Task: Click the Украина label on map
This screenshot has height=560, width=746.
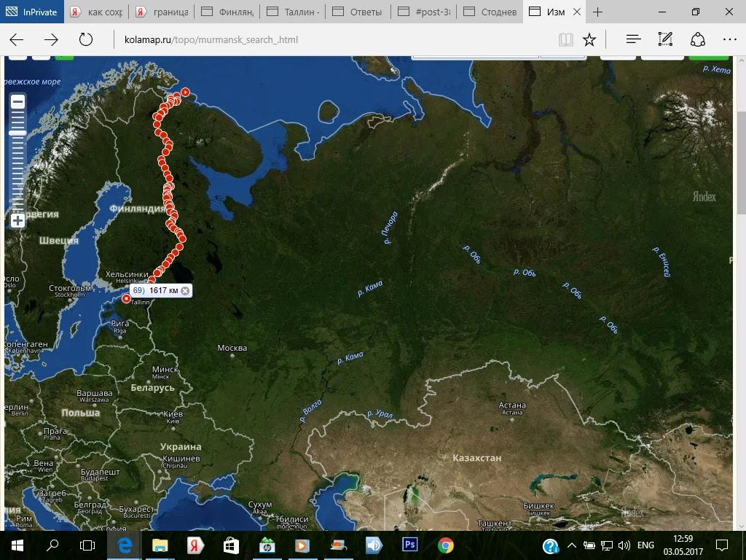Action: tap(181, 447)
